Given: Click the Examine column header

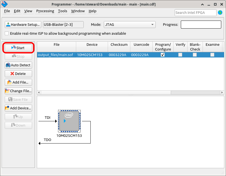Looking at the screenshot, I should pos(212,47).
